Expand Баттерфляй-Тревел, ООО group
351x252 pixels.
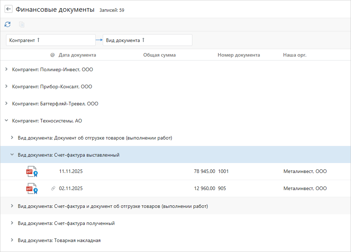point(6,104)
